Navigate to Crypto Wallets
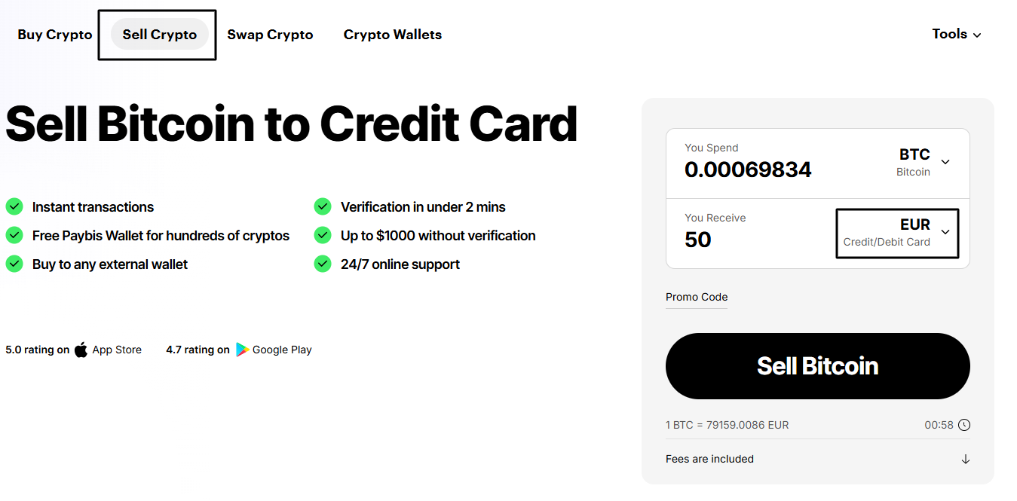Screen dimensions: 1017x501 point(392,34)
